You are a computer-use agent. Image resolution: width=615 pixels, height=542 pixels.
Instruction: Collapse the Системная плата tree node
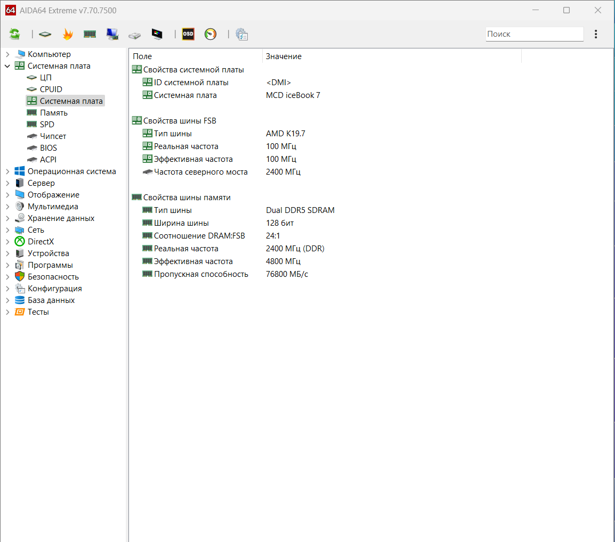pos(7,66)
